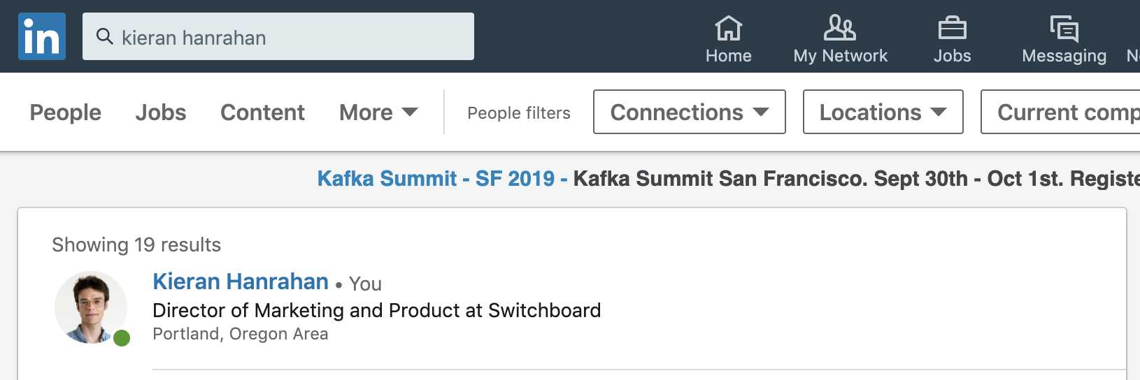Select the People search tab
1140x380 pixels.
click(66, 112)
